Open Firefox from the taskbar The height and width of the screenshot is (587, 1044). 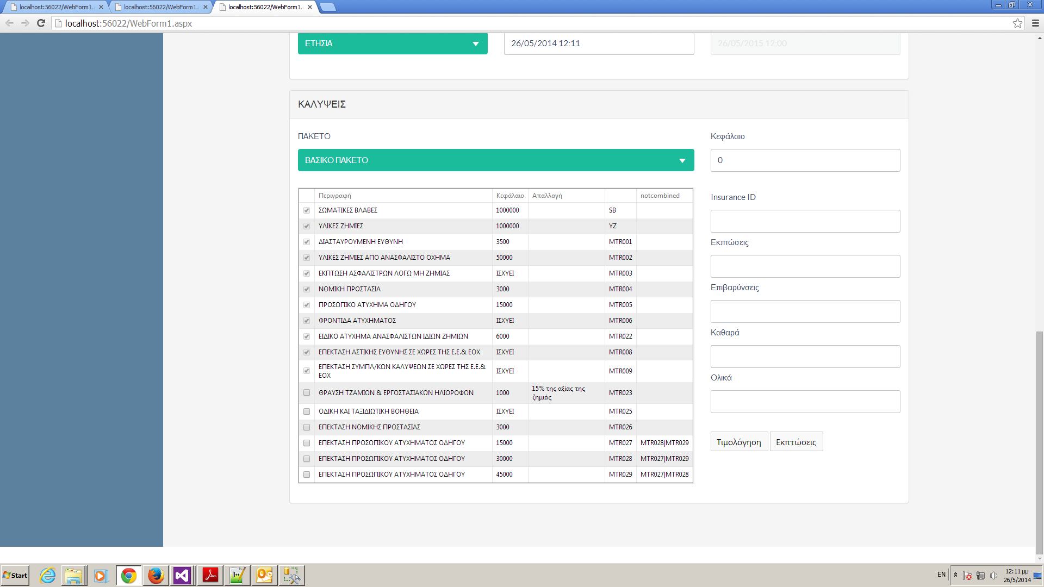pyautogui.click(x=156, y=576)
